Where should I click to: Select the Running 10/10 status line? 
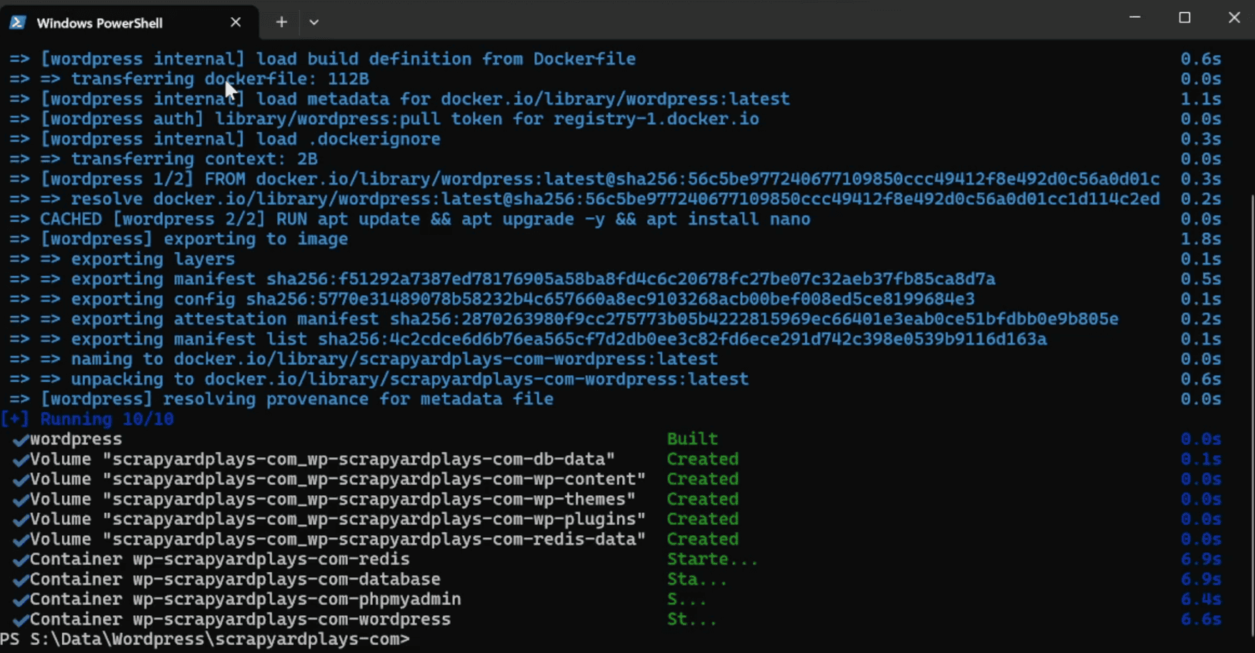pos(87,419)
